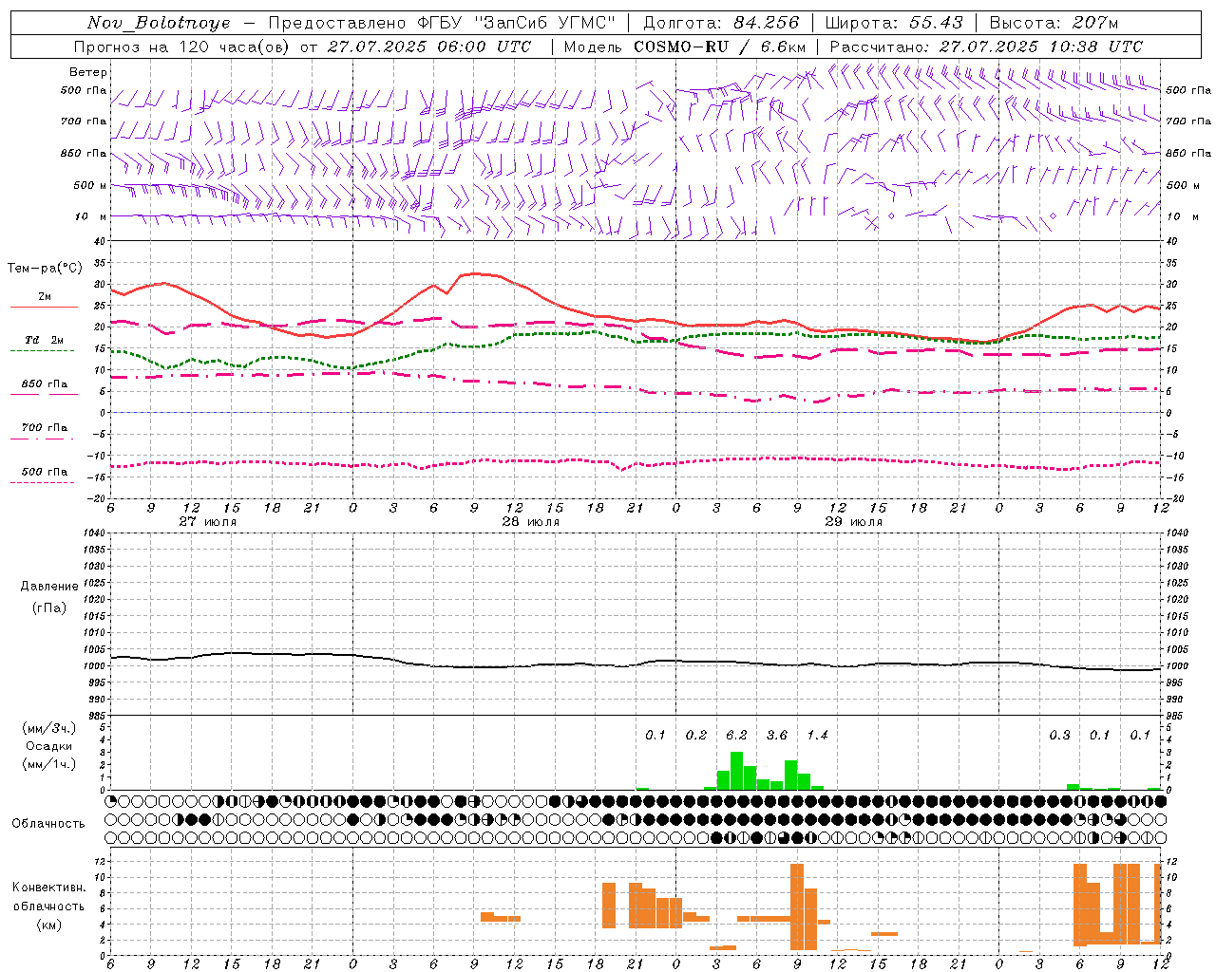The height and width of the screenshot is (972, 1216).
Task: Click the 700 гПа temperature legend entry
Action: point(44,428)
